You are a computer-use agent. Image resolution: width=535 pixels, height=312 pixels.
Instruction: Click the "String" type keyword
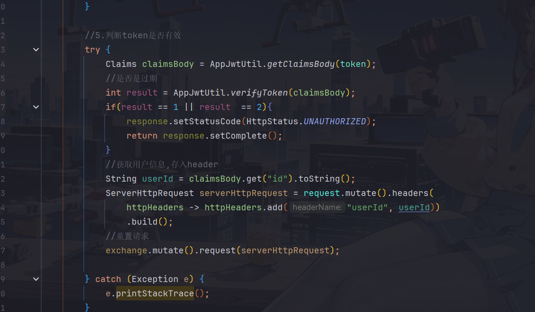pos(121,179)
